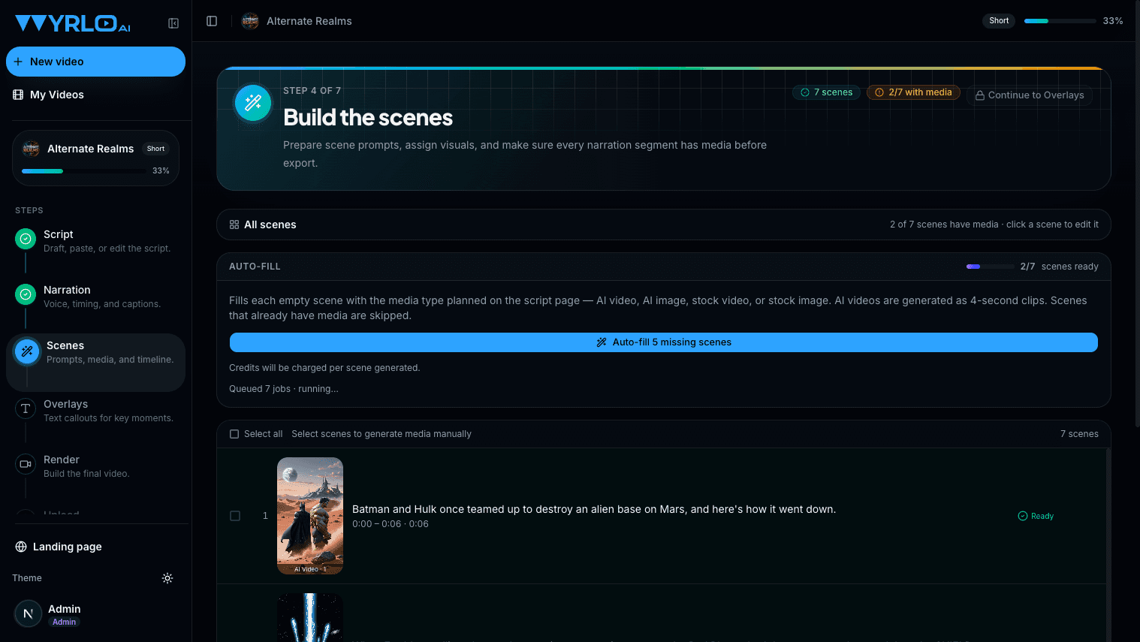Click the Render camera step icon

[26, 464]
